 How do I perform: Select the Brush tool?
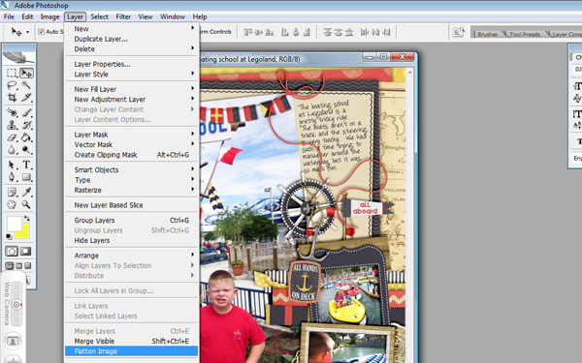[26, 112]
